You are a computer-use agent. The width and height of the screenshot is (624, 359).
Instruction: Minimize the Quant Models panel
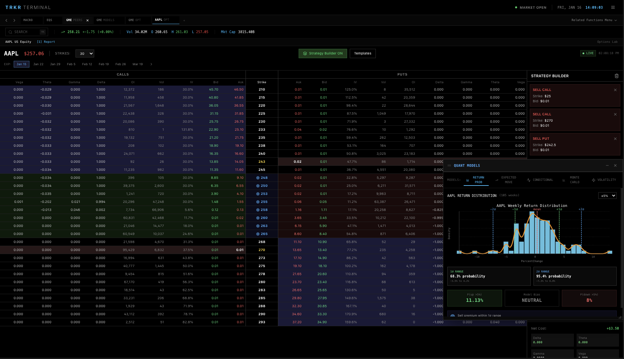(607, 165)
